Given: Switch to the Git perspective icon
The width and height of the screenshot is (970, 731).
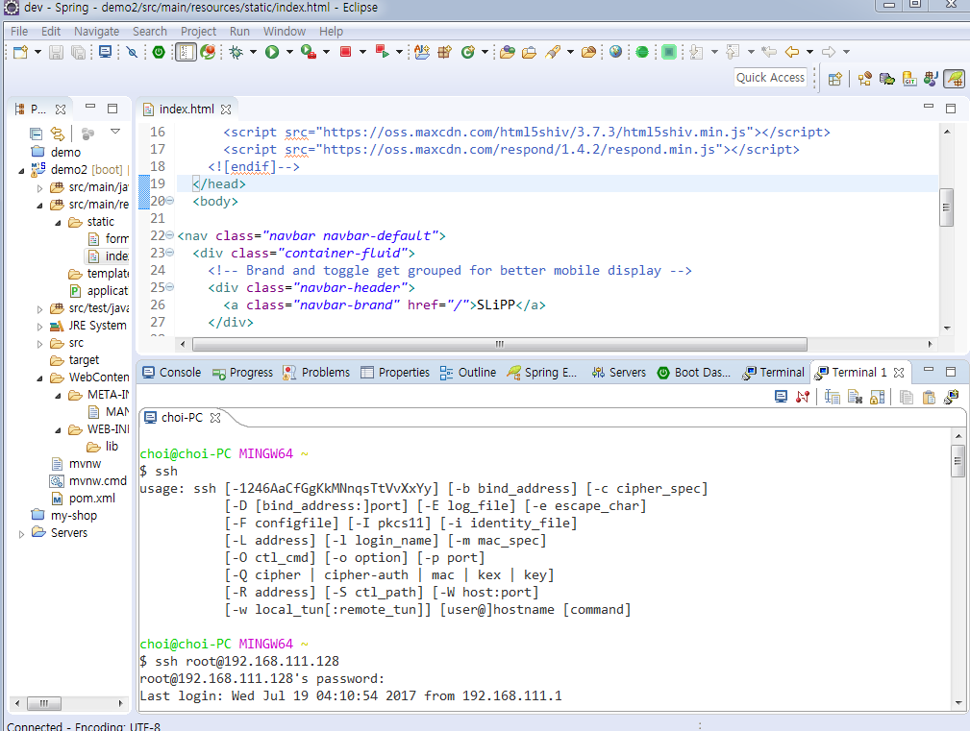Looking at the screenshot, I should (x=909, y=79).
